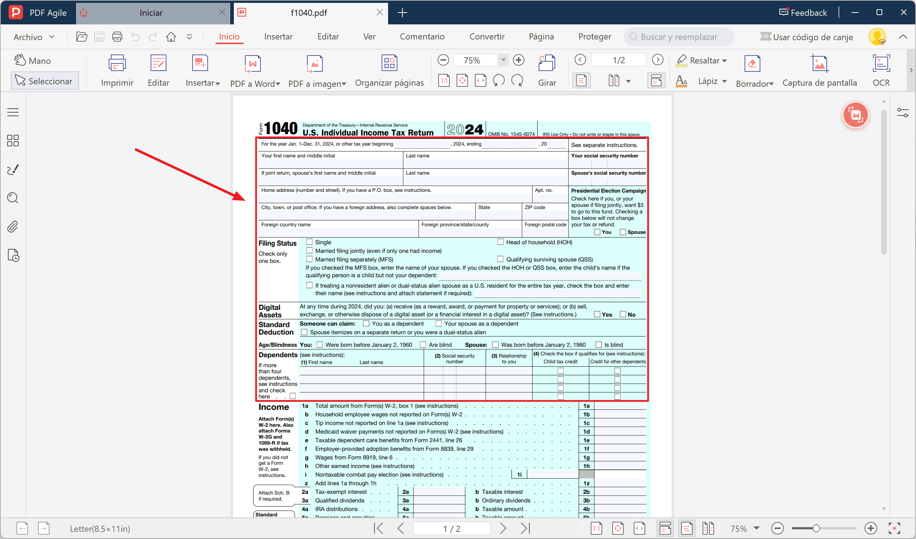Switch to the Editar tab

(328, 37)
